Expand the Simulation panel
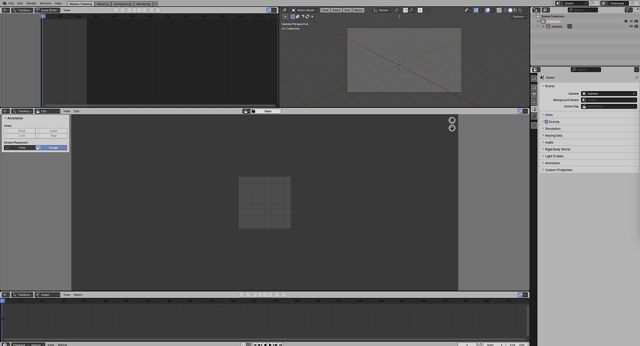Viewport: 640px width, 346px height. [588, 128]
